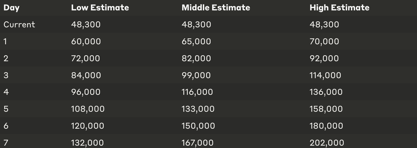Select the cell containing 82,000
417x148 pixels.
pos(196,58)
